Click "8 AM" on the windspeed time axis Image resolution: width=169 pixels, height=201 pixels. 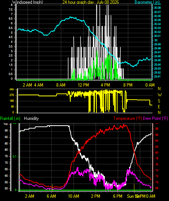(61, 85)
